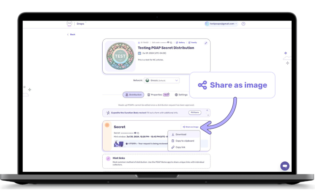The height and width of the screenshot is (192, 315).
Task: Open the Settings tab
Action: tap(181, 95)
